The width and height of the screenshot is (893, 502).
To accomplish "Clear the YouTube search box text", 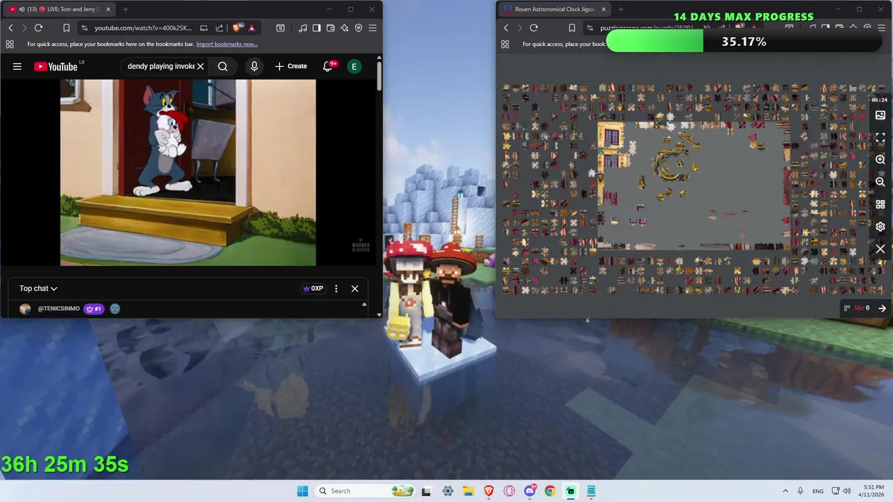I will tap(200, 66).
